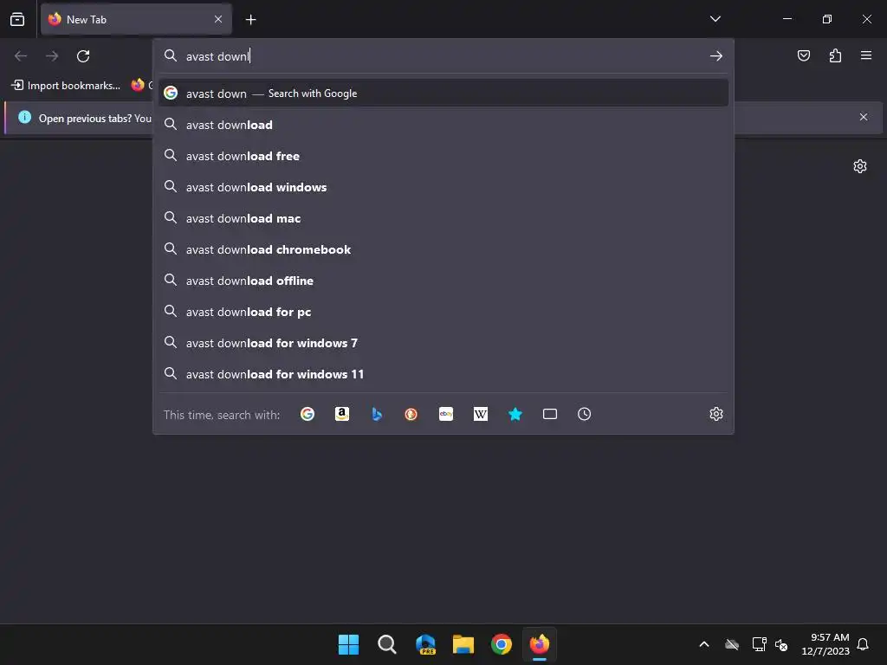Search history using the clock icon
The width and height of the screenshot is (887, 665).
pos(585,414)
